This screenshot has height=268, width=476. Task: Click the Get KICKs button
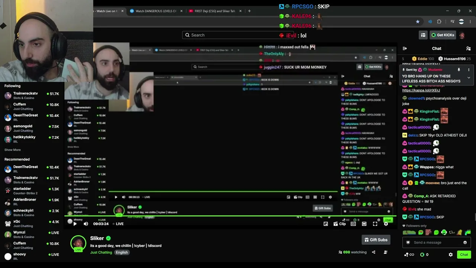tap(443, 35)
